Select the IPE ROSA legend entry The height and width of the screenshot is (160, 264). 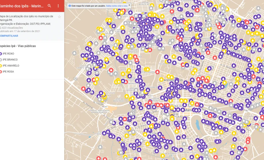coord(8,72)
